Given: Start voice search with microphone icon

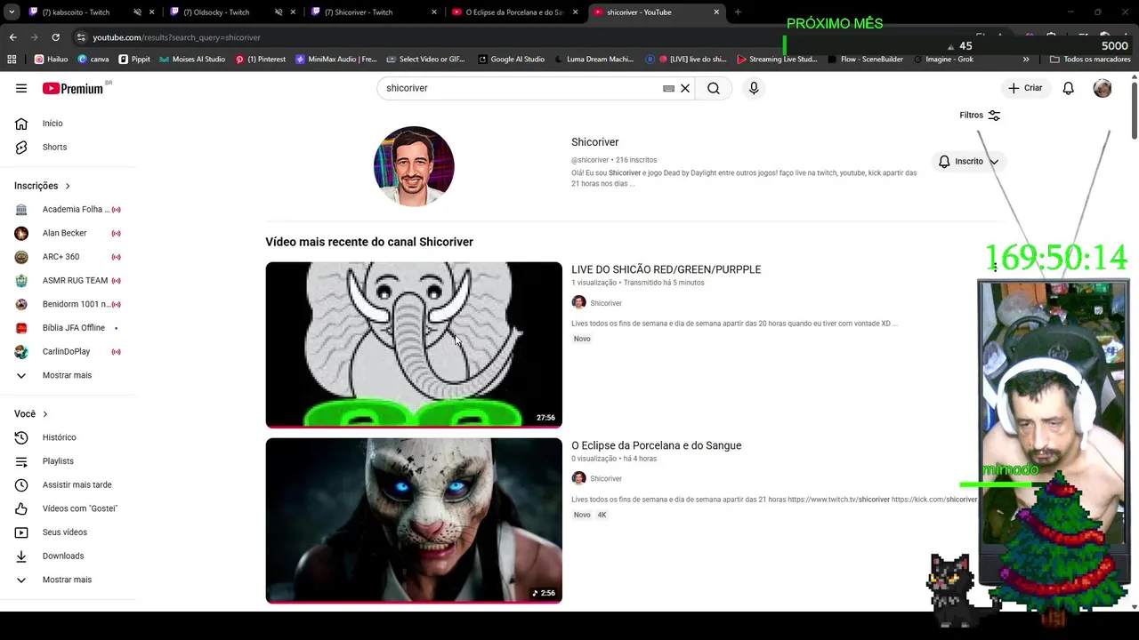Looking at the screenshot, I should click(754, 88).
